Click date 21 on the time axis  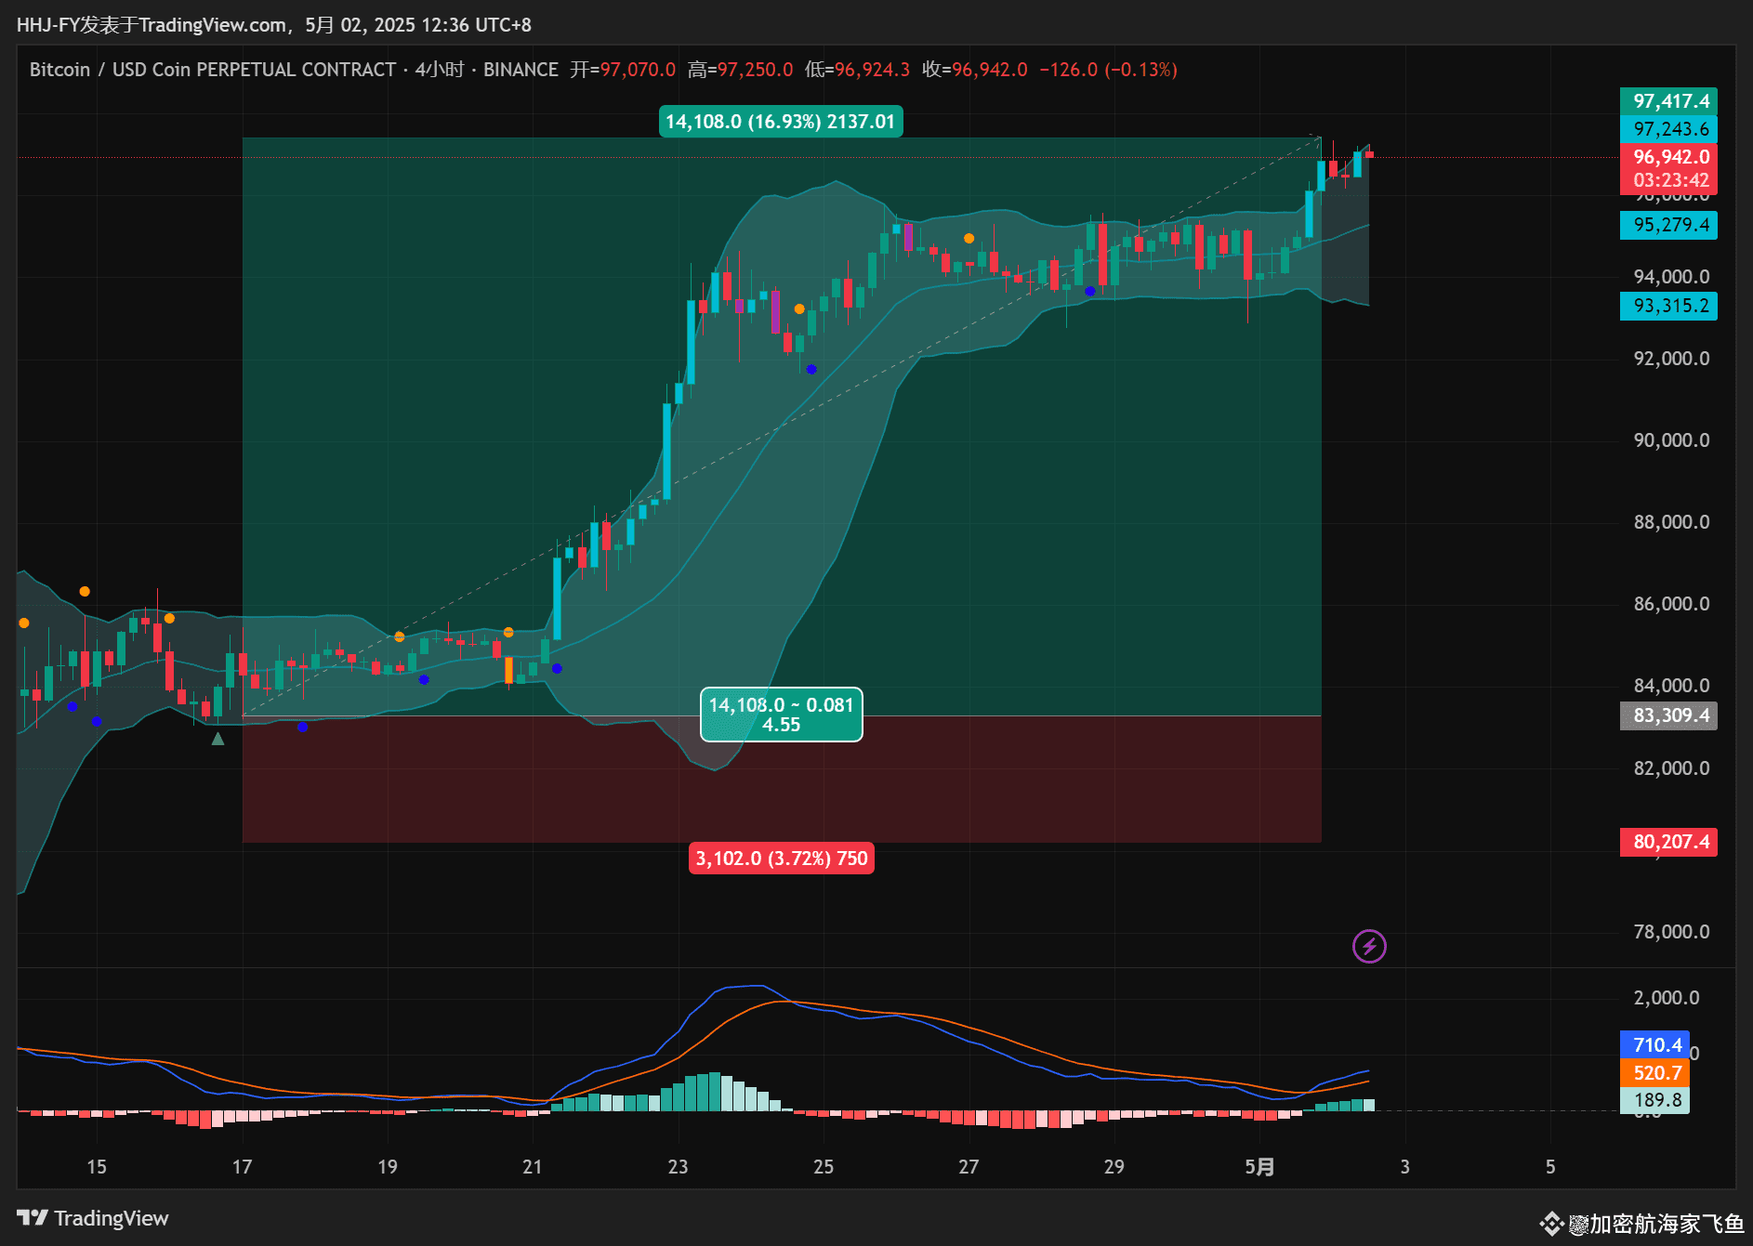(533, 1167)
